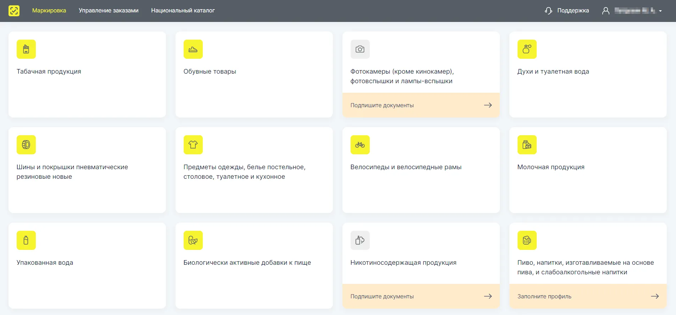The width and height of the screenshot is (676, 315).
Task: Click the dietary supplements icon
Action: (193, 240)
